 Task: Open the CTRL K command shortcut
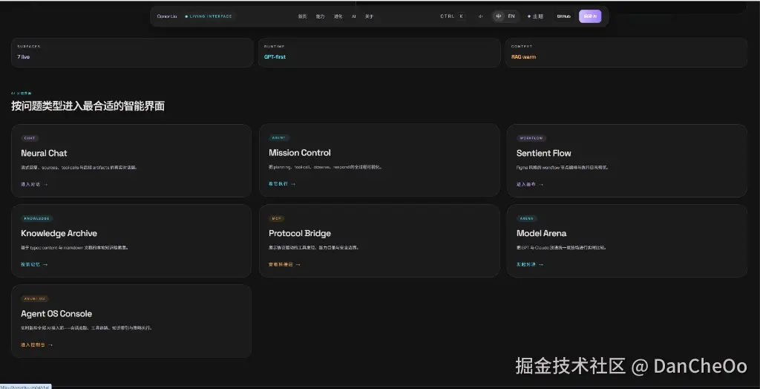click(x=452, y=16)
